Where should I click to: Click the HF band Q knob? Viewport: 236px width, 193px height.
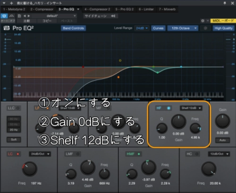click(162, 128)
